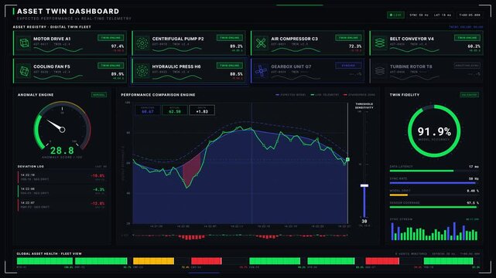The image size is (496, 278).
Task: Click the red divergence bars under the chart
Action: (x=241, y=236)
